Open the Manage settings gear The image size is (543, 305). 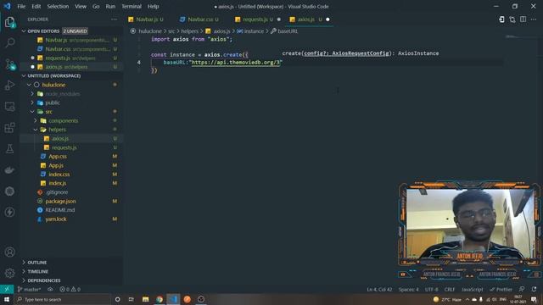pos(9,273)
